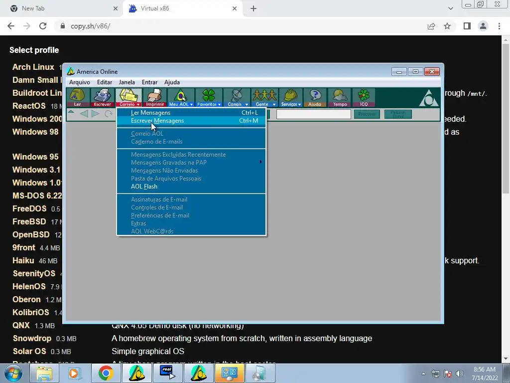510x383 pixels.
Task: Click Pasta de Arquivos Pessoais entry
Action: click(191, 179)
